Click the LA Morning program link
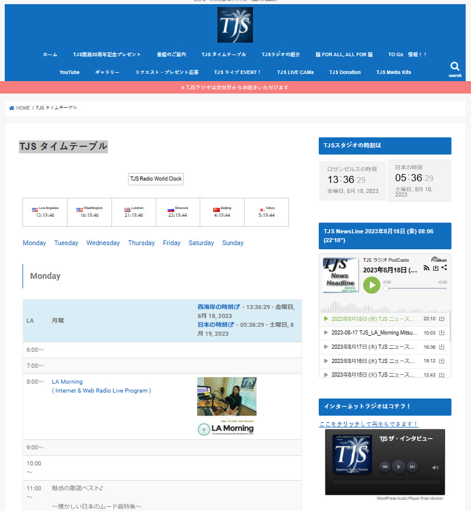 67,382
